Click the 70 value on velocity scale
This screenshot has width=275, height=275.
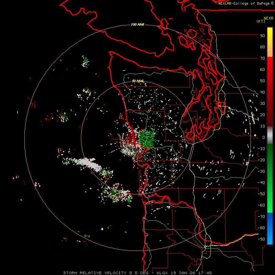(262, 58)
